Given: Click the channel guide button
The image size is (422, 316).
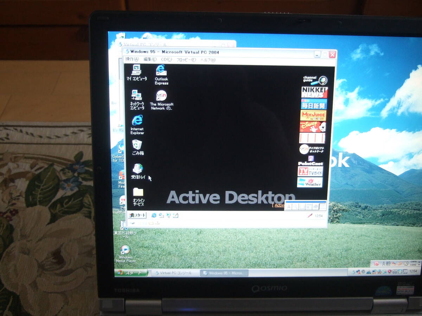Looking at the screenshot, I should (315, 80).
